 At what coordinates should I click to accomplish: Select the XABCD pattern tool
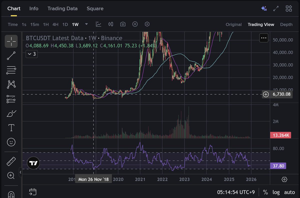[11, 84]
